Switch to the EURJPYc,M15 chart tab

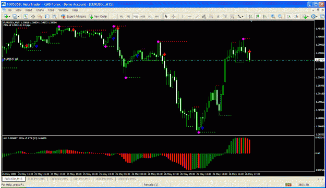tap(37, 179)
